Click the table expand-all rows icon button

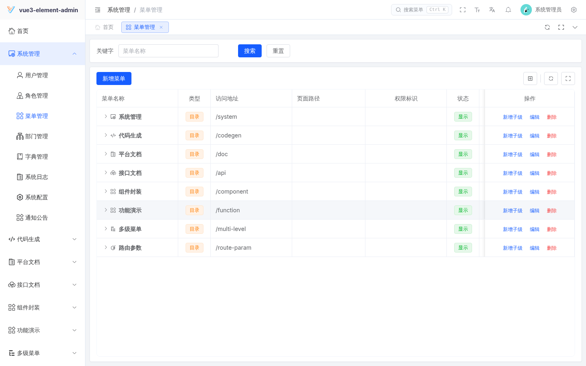coord(530,78)
